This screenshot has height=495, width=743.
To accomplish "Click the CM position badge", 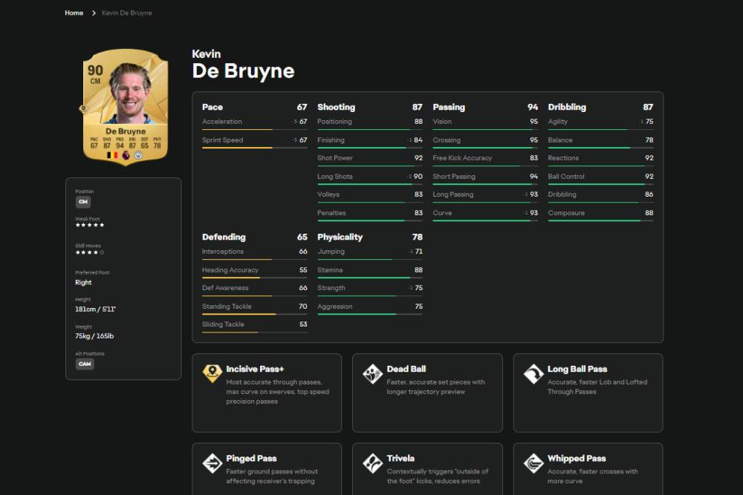I will pyautogui.click(x=83, y=202).
